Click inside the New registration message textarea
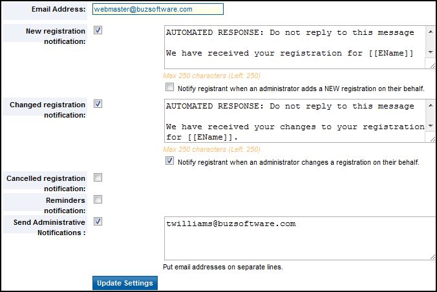437x292 pixels. 295,47
